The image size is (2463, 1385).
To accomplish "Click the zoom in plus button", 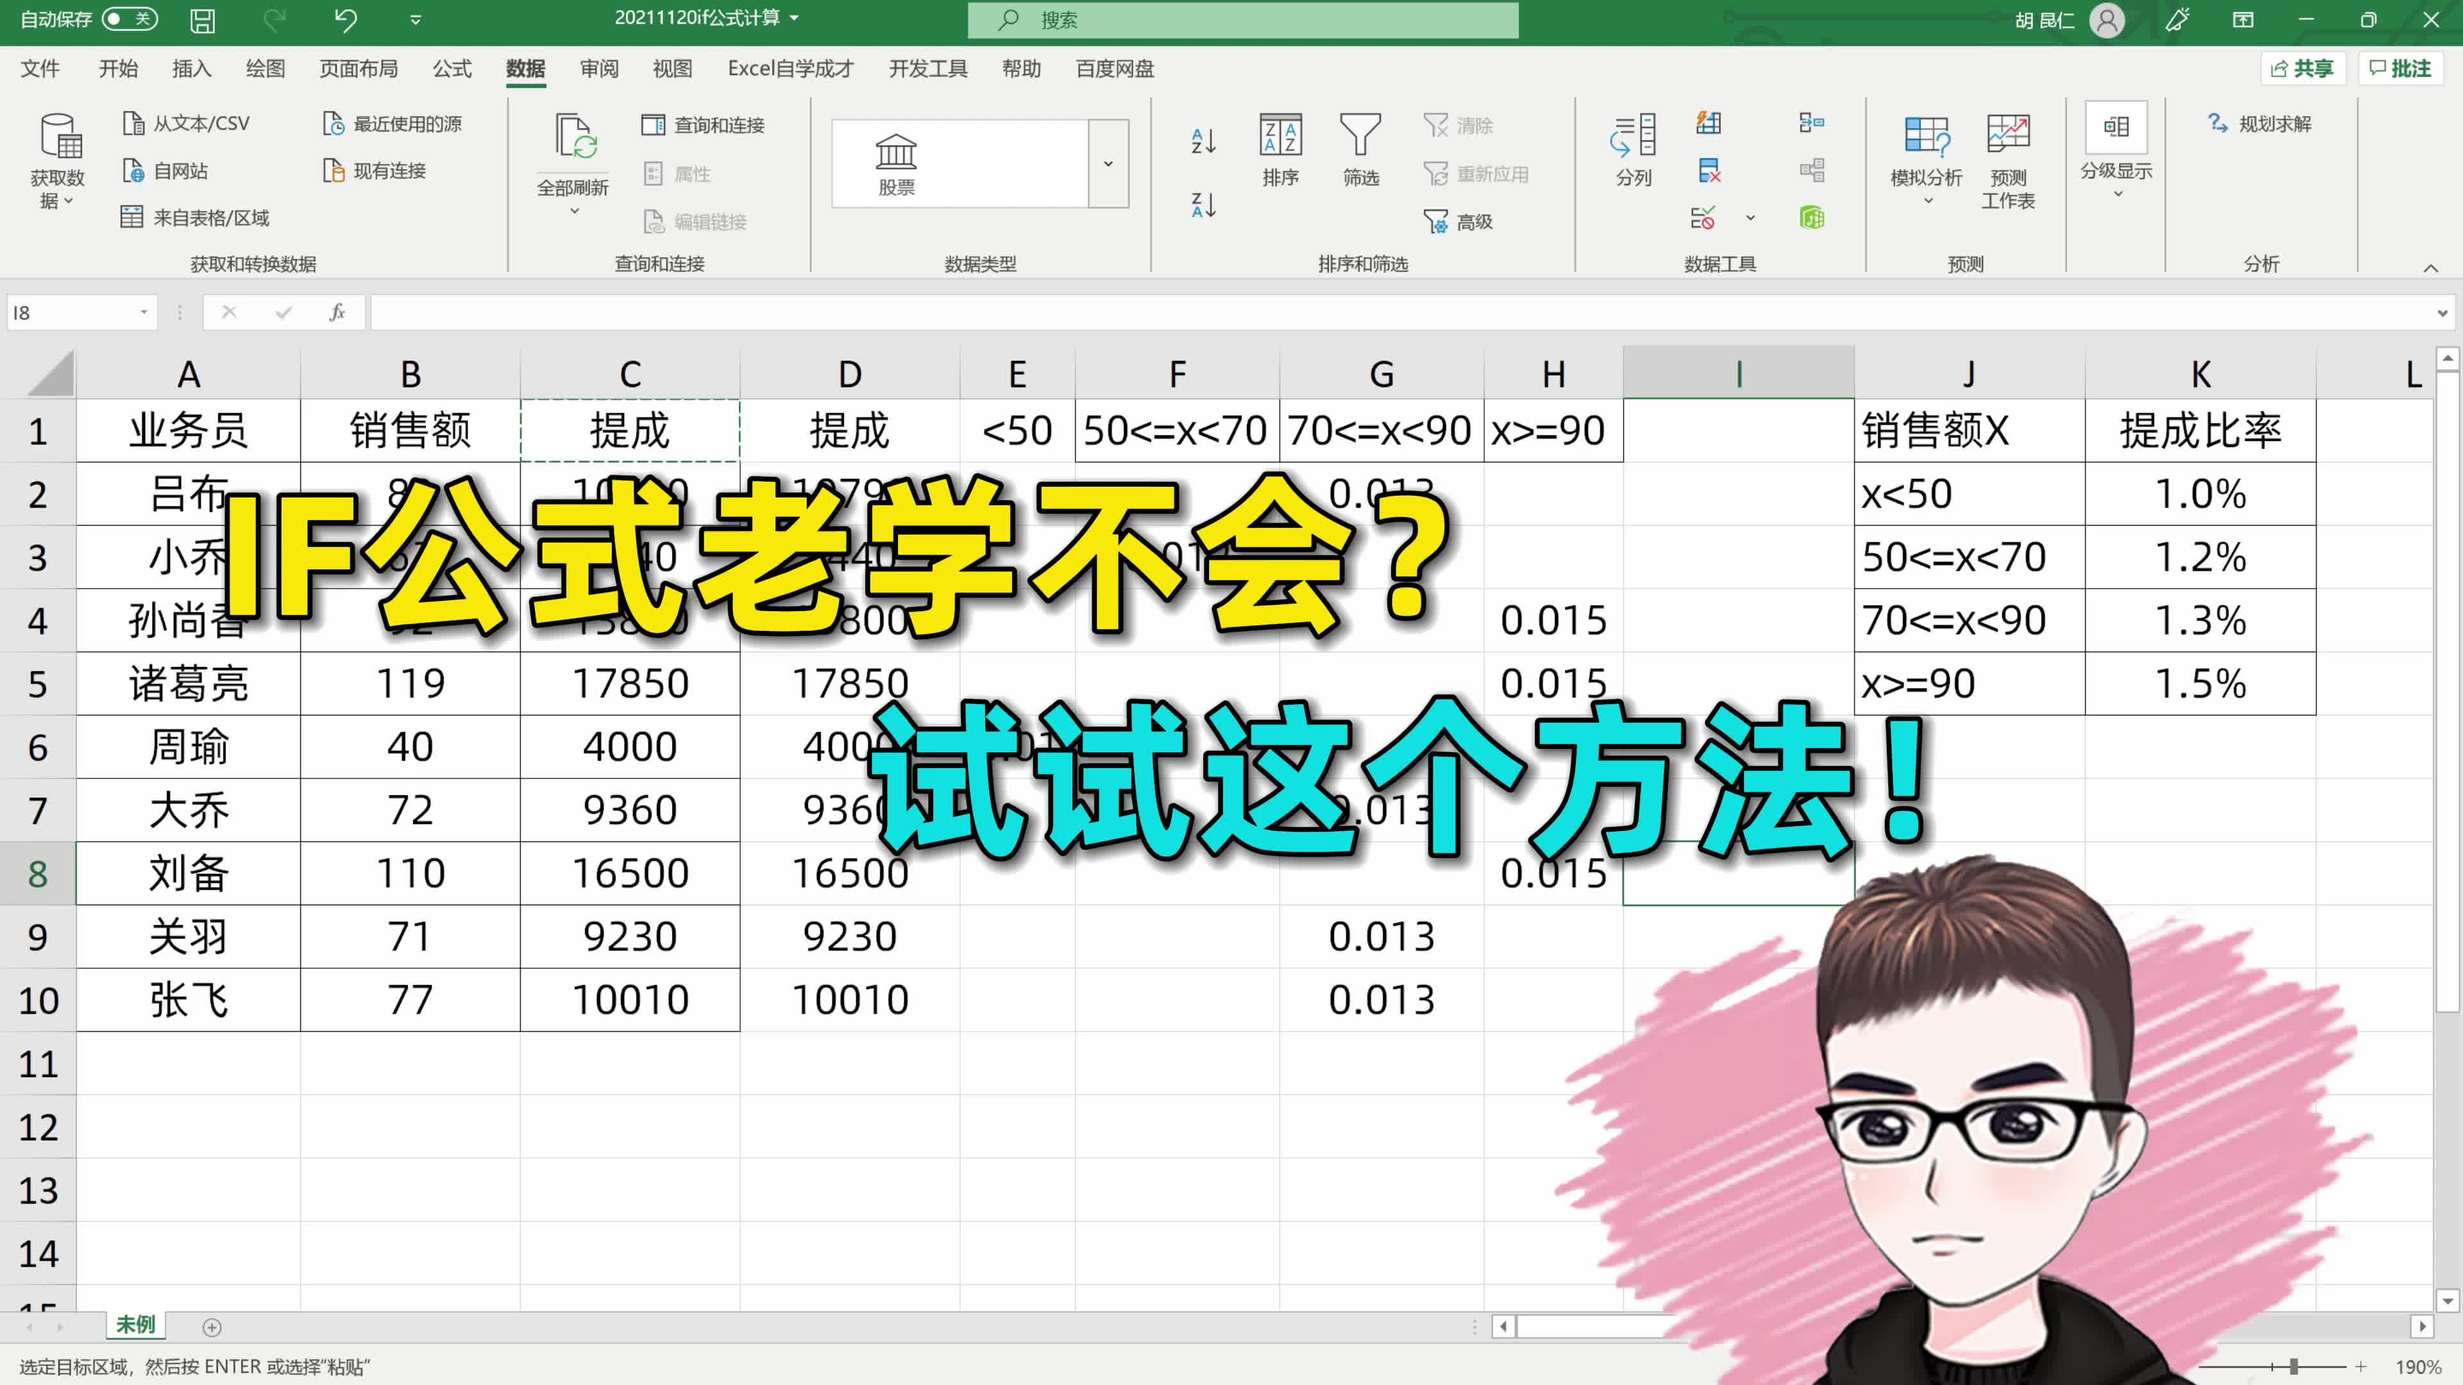I will coord(2360,1367).
